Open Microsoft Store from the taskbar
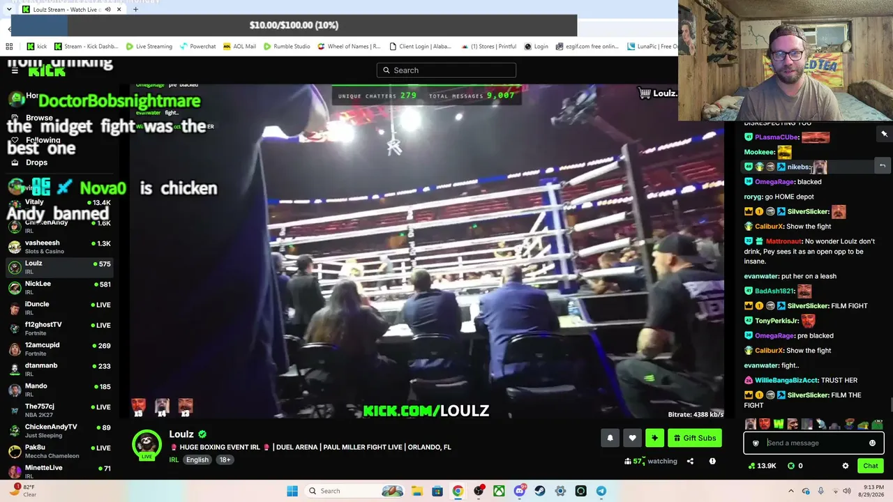Viewport: 893px width, 502px height. (x=437, y=491)
